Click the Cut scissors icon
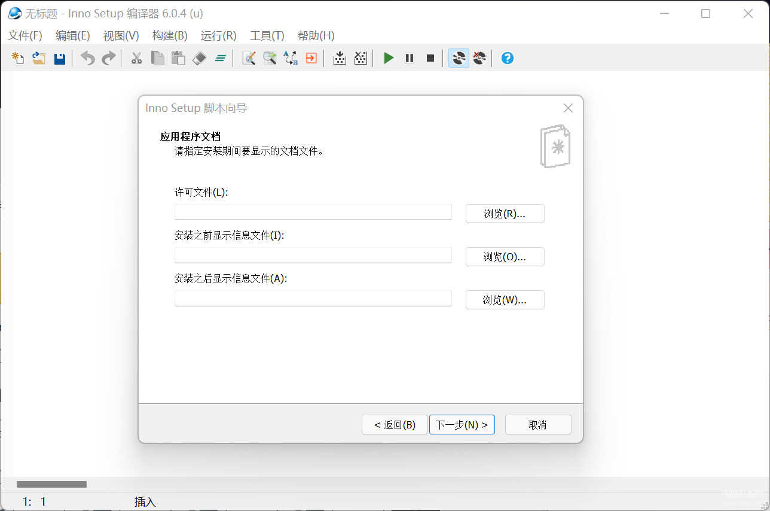770x511 pixels. 137,58
